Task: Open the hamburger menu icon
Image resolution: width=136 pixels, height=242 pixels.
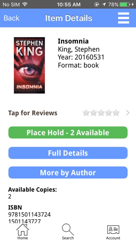Action: tap(123, 18)
